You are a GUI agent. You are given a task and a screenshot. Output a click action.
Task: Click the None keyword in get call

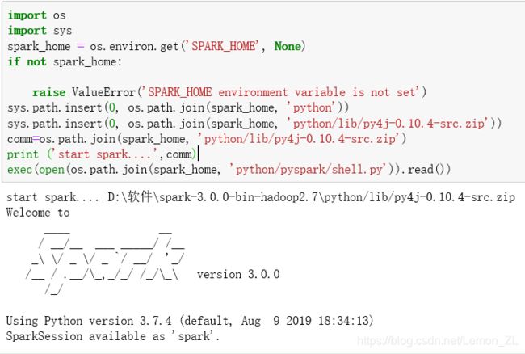[x=288, y=46]
